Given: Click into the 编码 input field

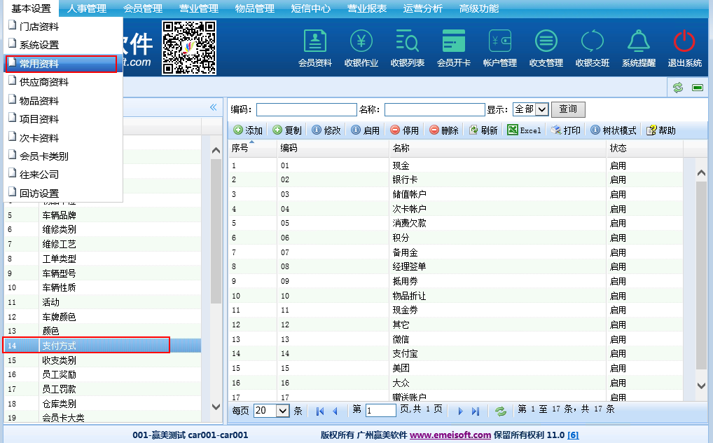Looking at the screenshot, I should tap(306, 109).
